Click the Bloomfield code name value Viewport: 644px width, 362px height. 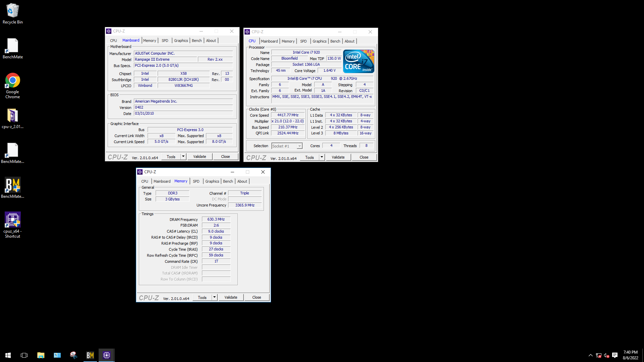tap(289, 58)
